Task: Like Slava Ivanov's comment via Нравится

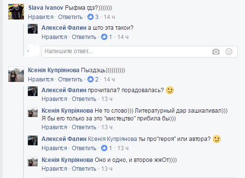Action: tap(41, 17)
